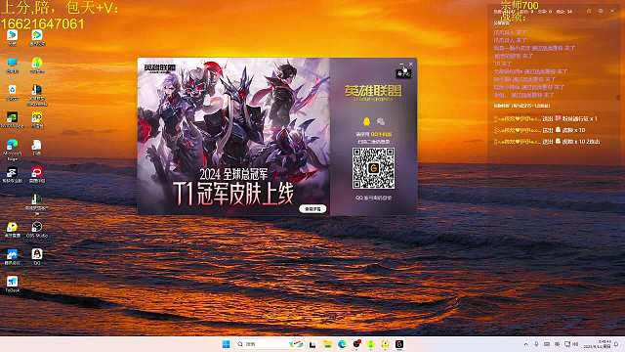Click the Windows Start button

[x=226, y=344]
